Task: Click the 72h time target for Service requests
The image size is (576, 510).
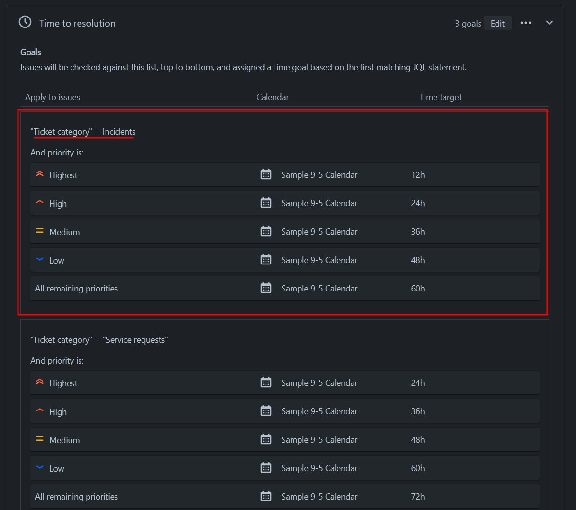Action: click(417, 497)
